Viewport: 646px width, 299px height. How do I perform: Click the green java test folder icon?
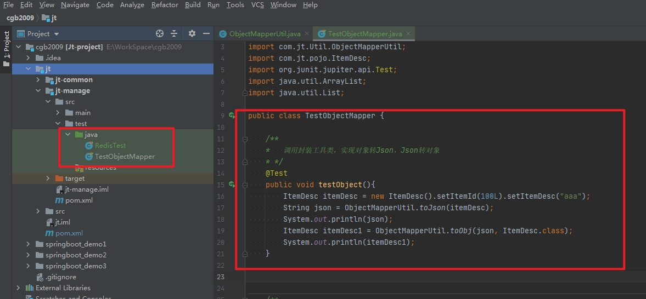point(79,135)
